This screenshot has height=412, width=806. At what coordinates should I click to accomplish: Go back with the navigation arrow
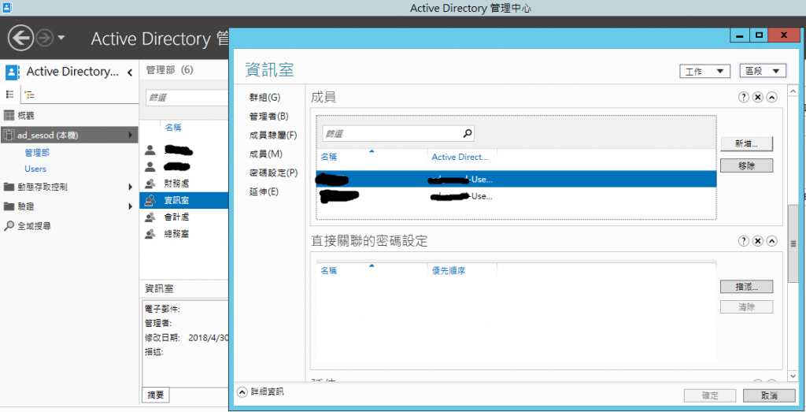pos(21,38)
